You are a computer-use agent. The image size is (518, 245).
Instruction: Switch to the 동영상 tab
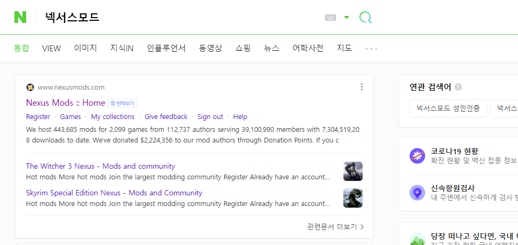click(x=211, y=48)
